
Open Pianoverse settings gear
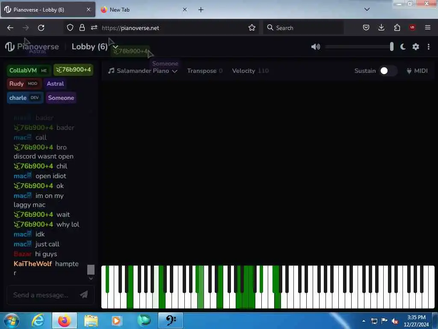(x=416, y=47)
